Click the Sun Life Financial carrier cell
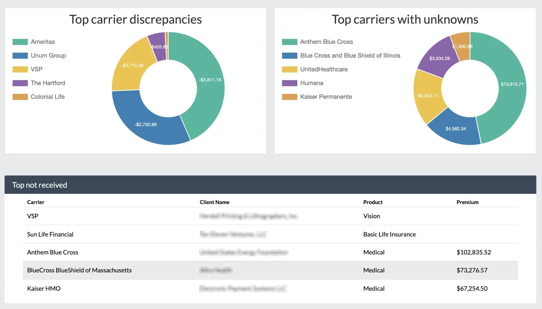Viewport: 542px width, 309px height. (50, 234)
